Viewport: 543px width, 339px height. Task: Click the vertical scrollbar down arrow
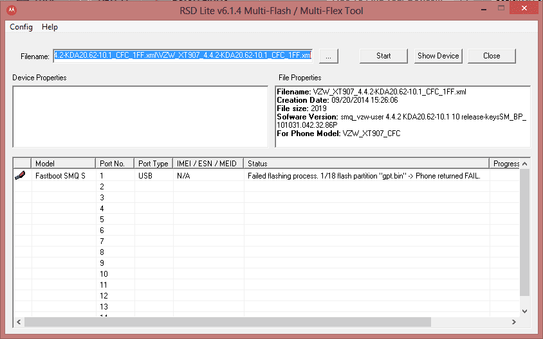pos(524,311)
